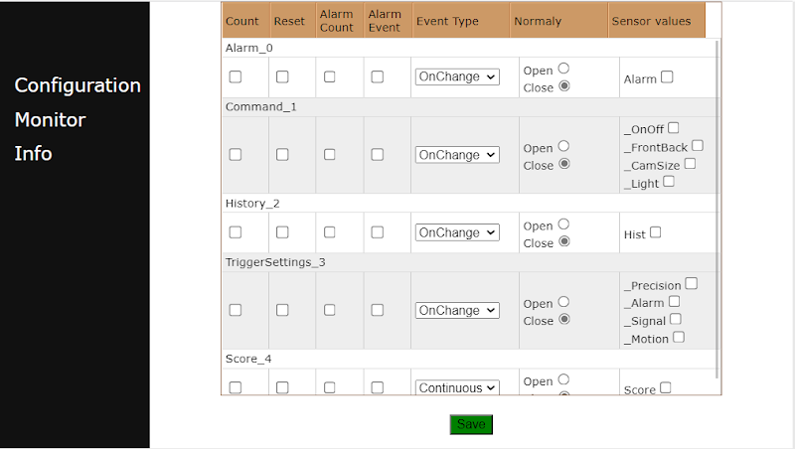This screenshot has width=795, height=449.
Task: Open the Event Type dropdown for TriggerSettings_3
Action: [x=457, y=310]
